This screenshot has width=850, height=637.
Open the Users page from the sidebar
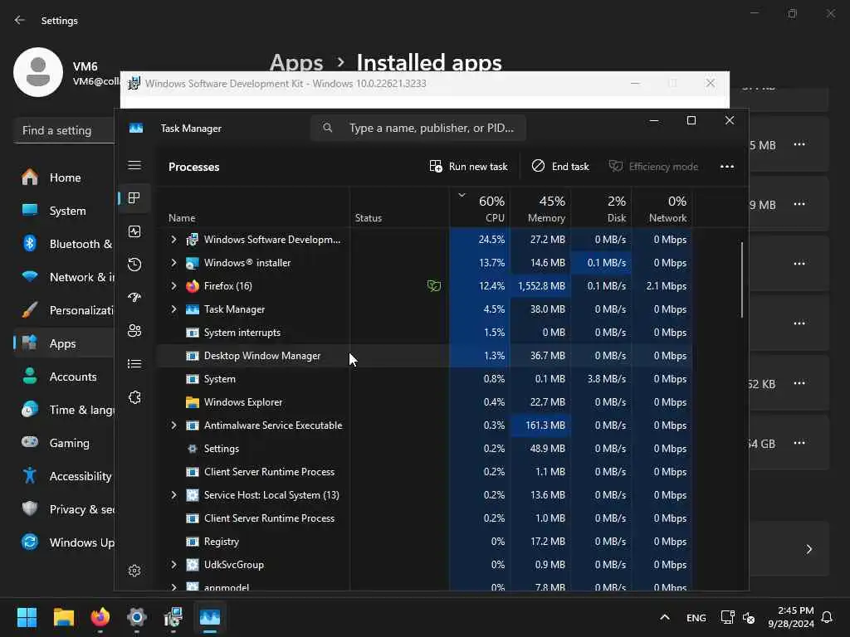[x=134, y=330]
